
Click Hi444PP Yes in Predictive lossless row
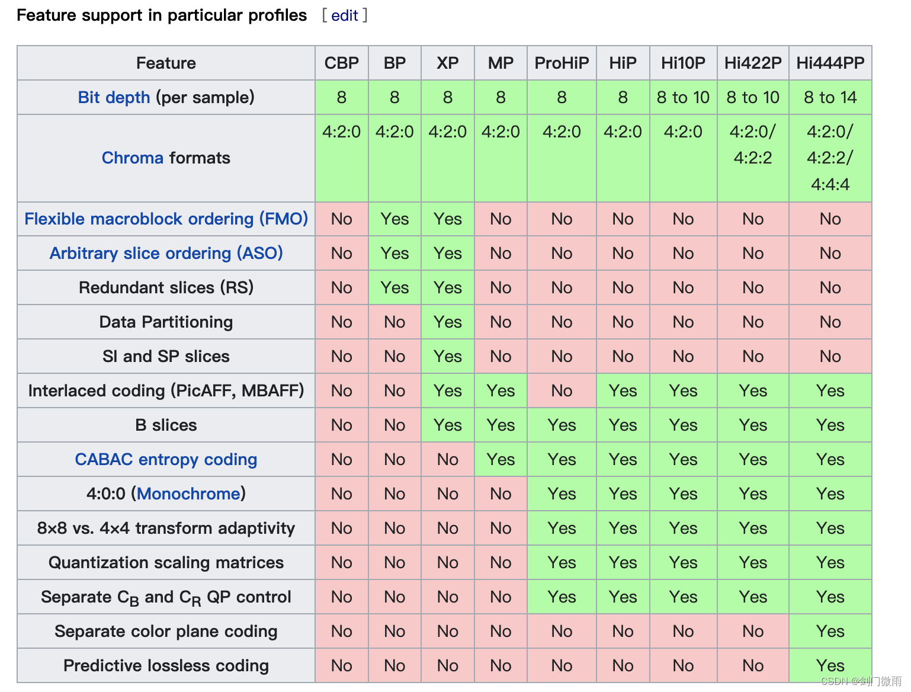click(830, 665)
